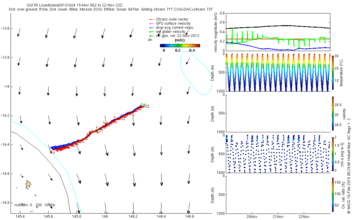
Task: Click the temperature profile plot area
Action: (x=278, y=72)
